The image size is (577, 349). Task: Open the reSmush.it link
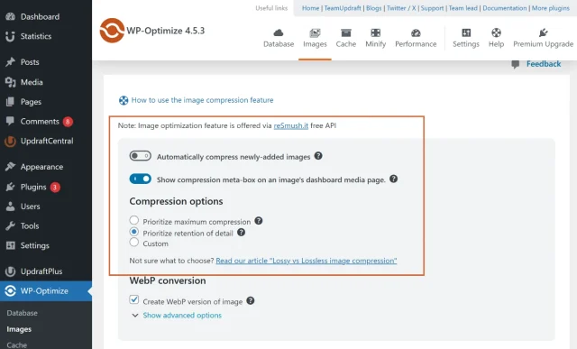click(290, 125)
